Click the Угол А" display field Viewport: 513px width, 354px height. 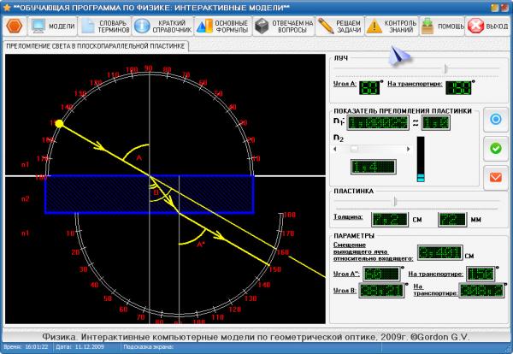pyautogui.click(x=381, y=274)
